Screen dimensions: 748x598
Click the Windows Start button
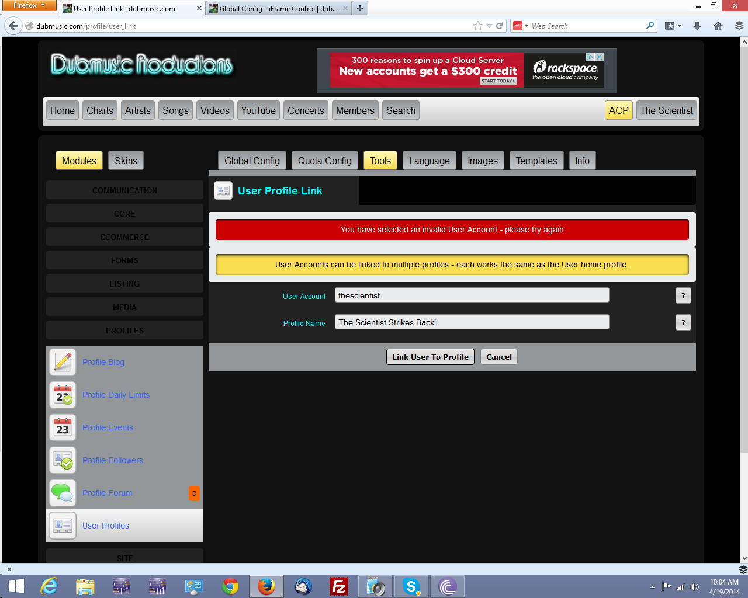(16, 586)
